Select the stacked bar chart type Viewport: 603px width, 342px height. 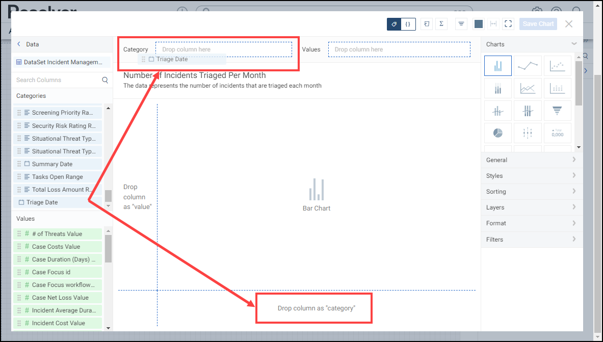click(x=498, y=88)
